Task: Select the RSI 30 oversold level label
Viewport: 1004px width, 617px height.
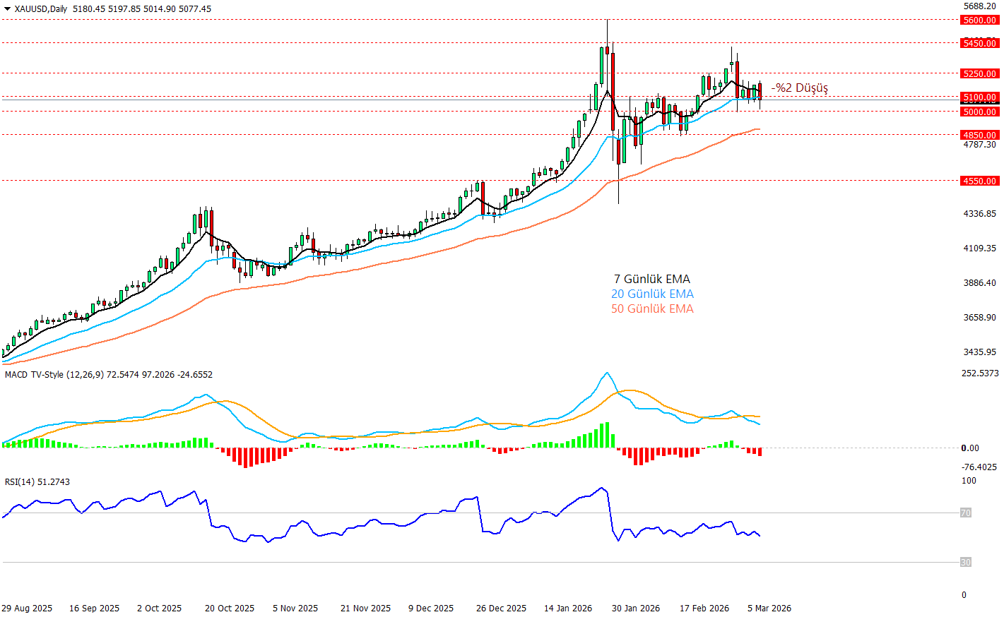Action: coord(965,563)
